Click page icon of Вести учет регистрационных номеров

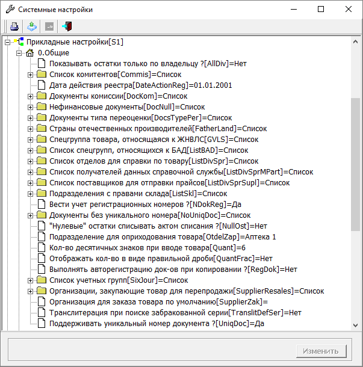click(42, 205)
